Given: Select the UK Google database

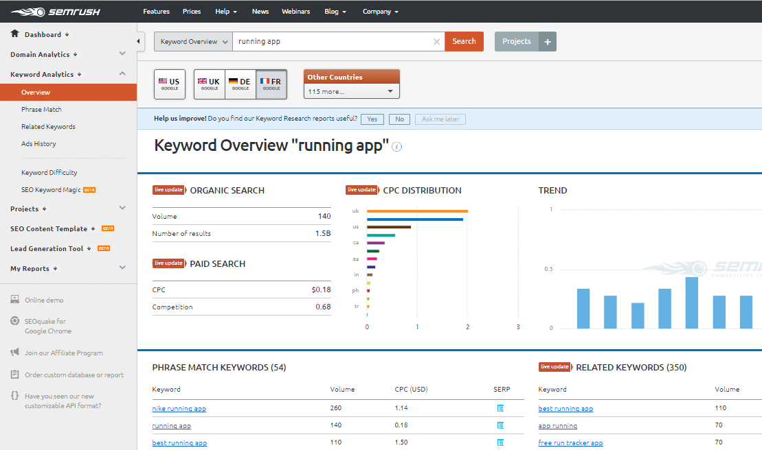Looking at the screenshot, I should click(x=210, y=84).
